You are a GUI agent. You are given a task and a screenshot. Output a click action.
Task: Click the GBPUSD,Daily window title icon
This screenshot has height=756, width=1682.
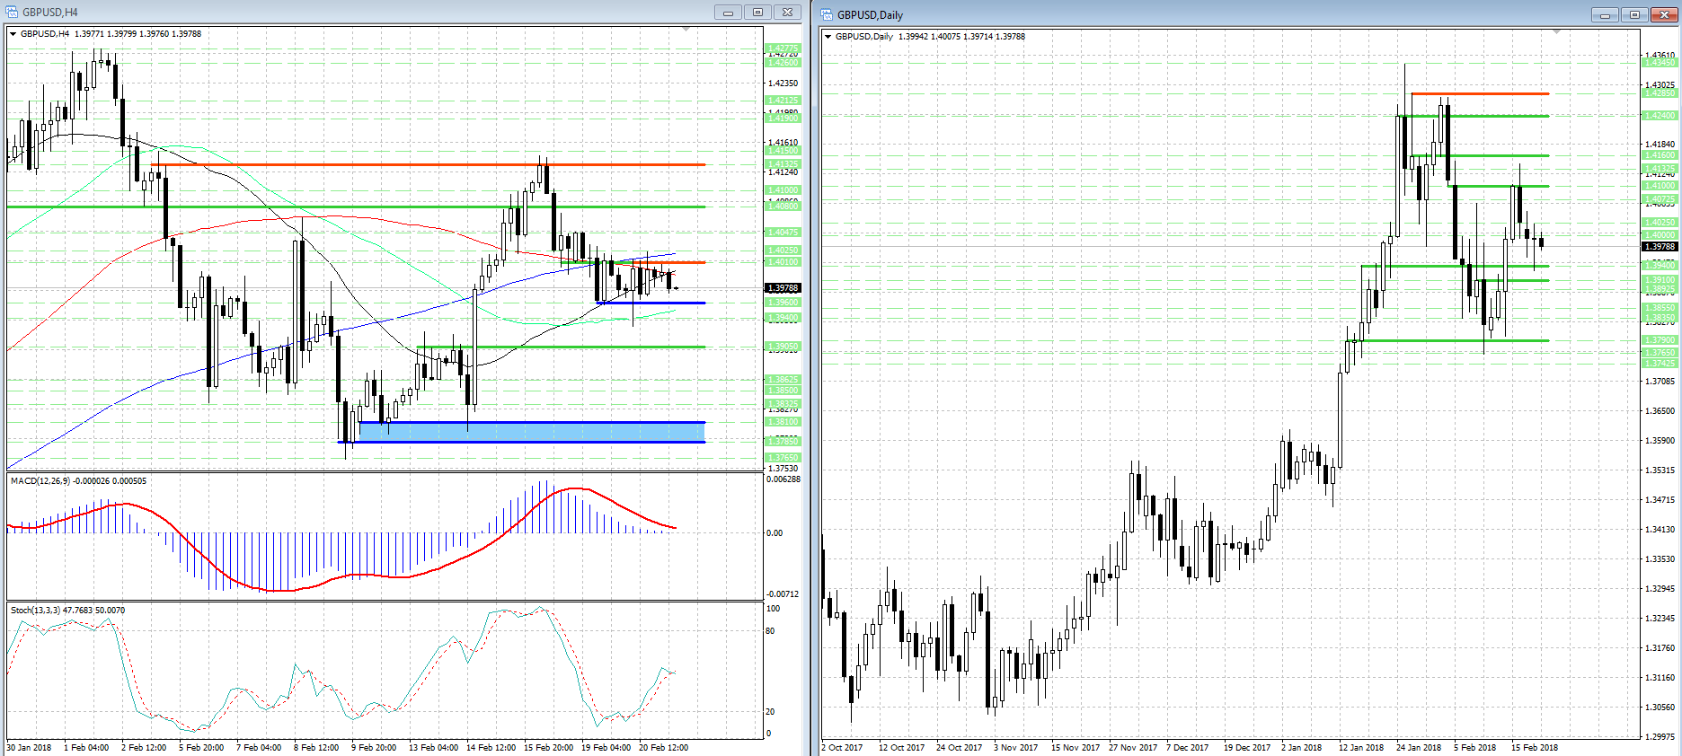click(x=828, y=14)
